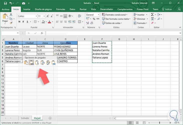The width and height of the screenshot is (183, 125).
Task: Choose Paste Transpose option
Action: (42, 62)
